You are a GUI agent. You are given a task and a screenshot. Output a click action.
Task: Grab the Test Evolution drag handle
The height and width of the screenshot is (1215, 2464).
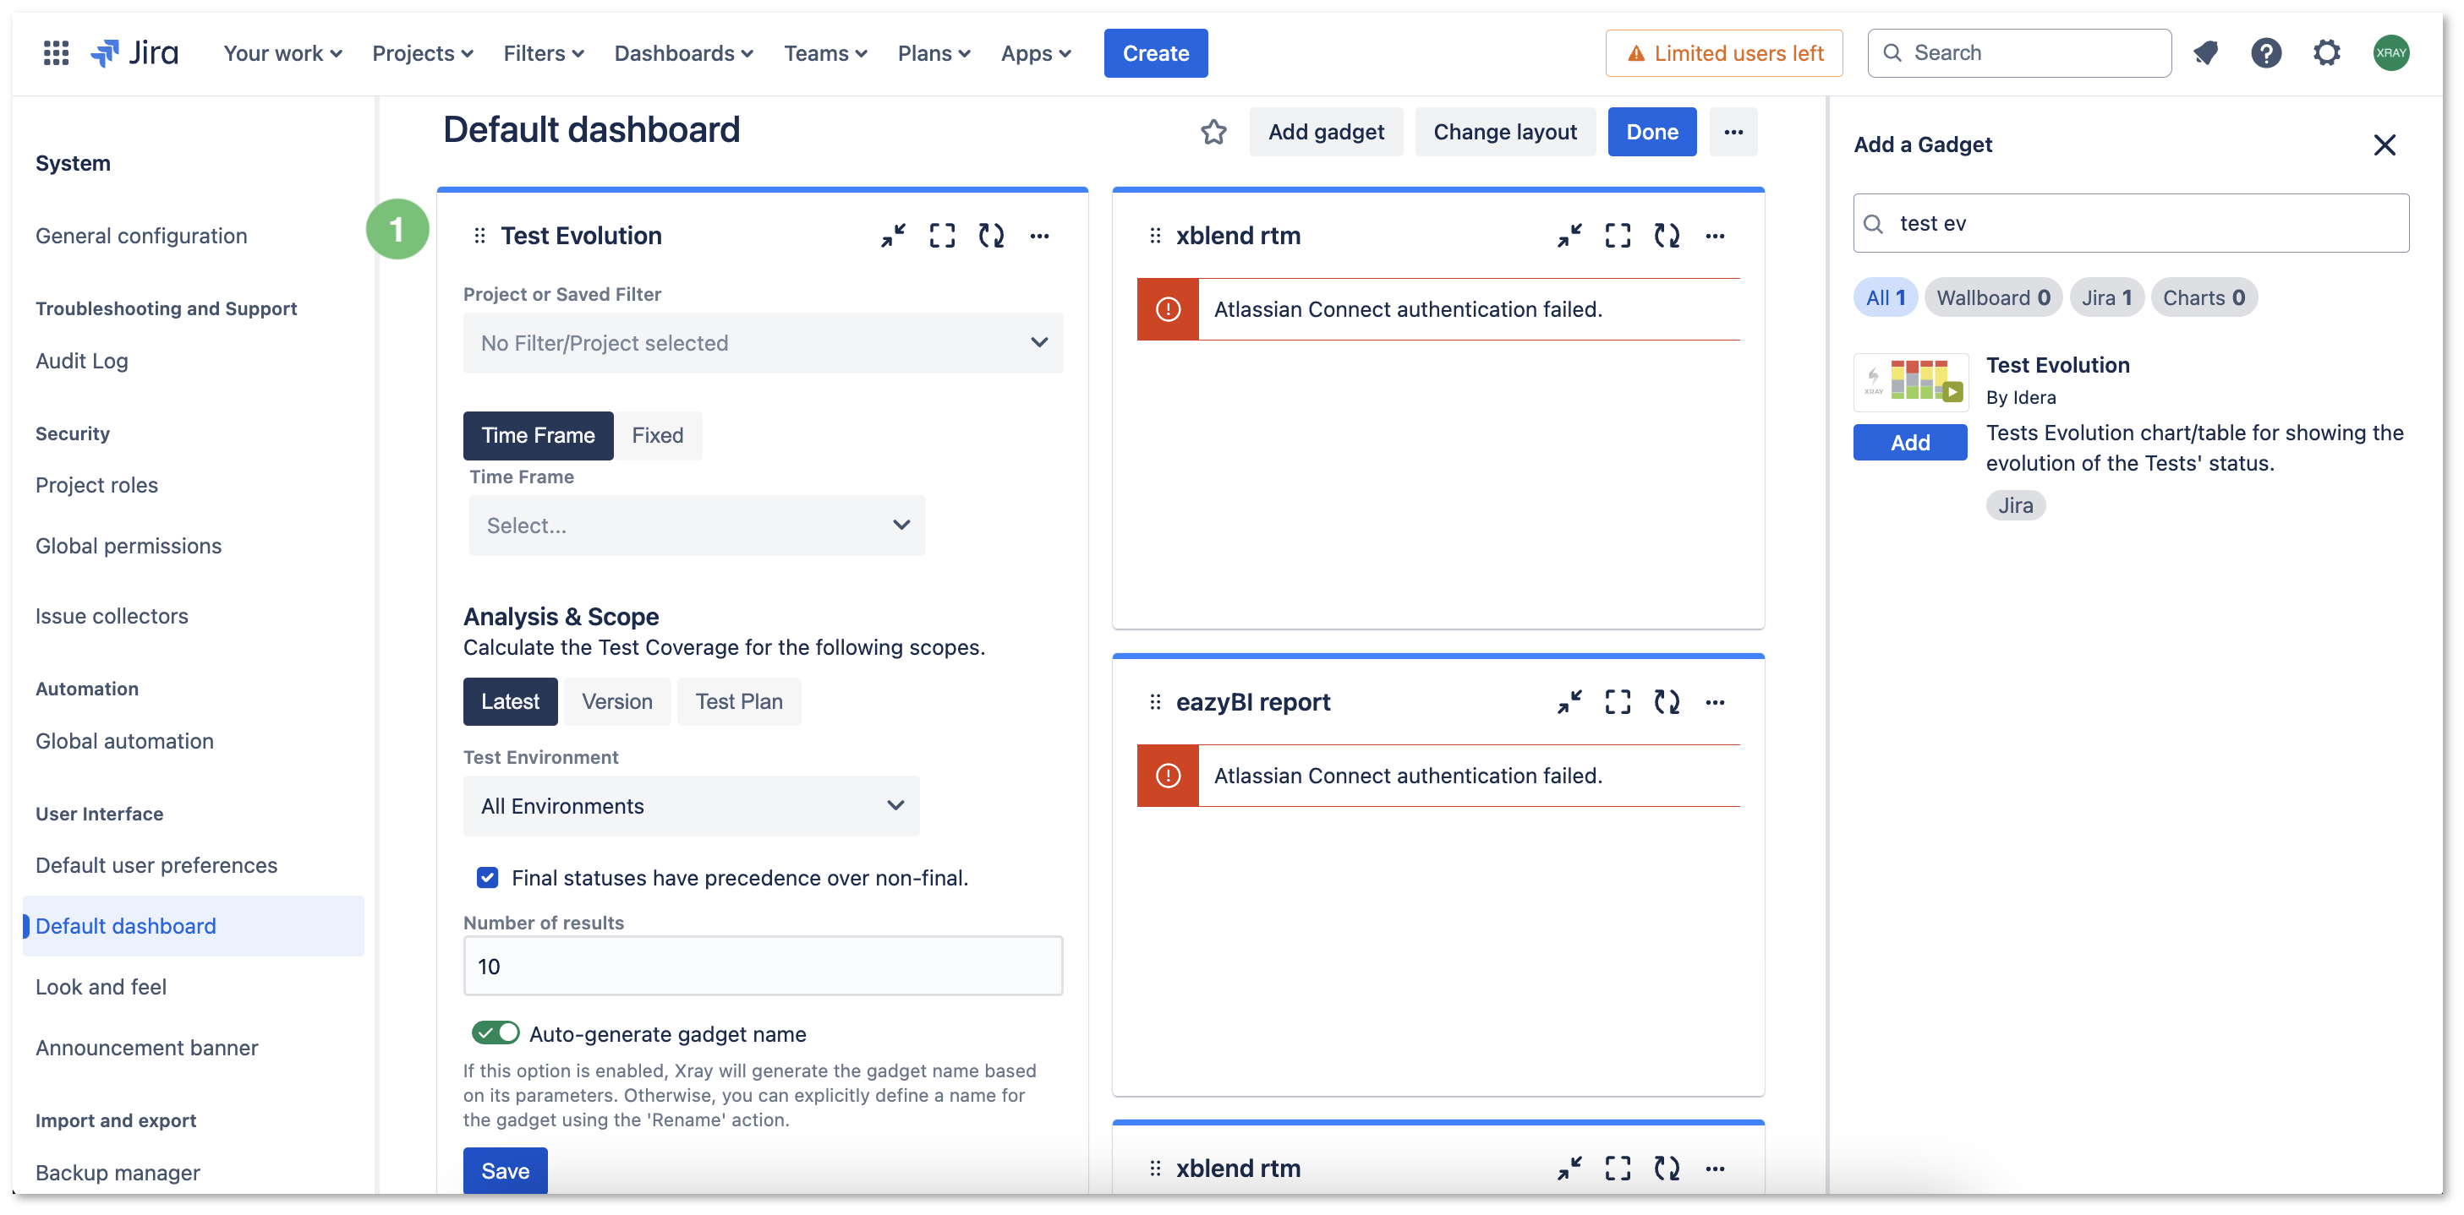480,235
